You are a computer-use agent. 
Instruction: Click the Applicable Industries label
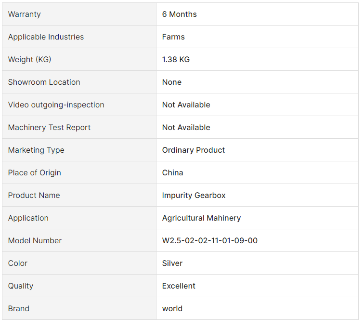pyautogui.click(x=46, y=37)
